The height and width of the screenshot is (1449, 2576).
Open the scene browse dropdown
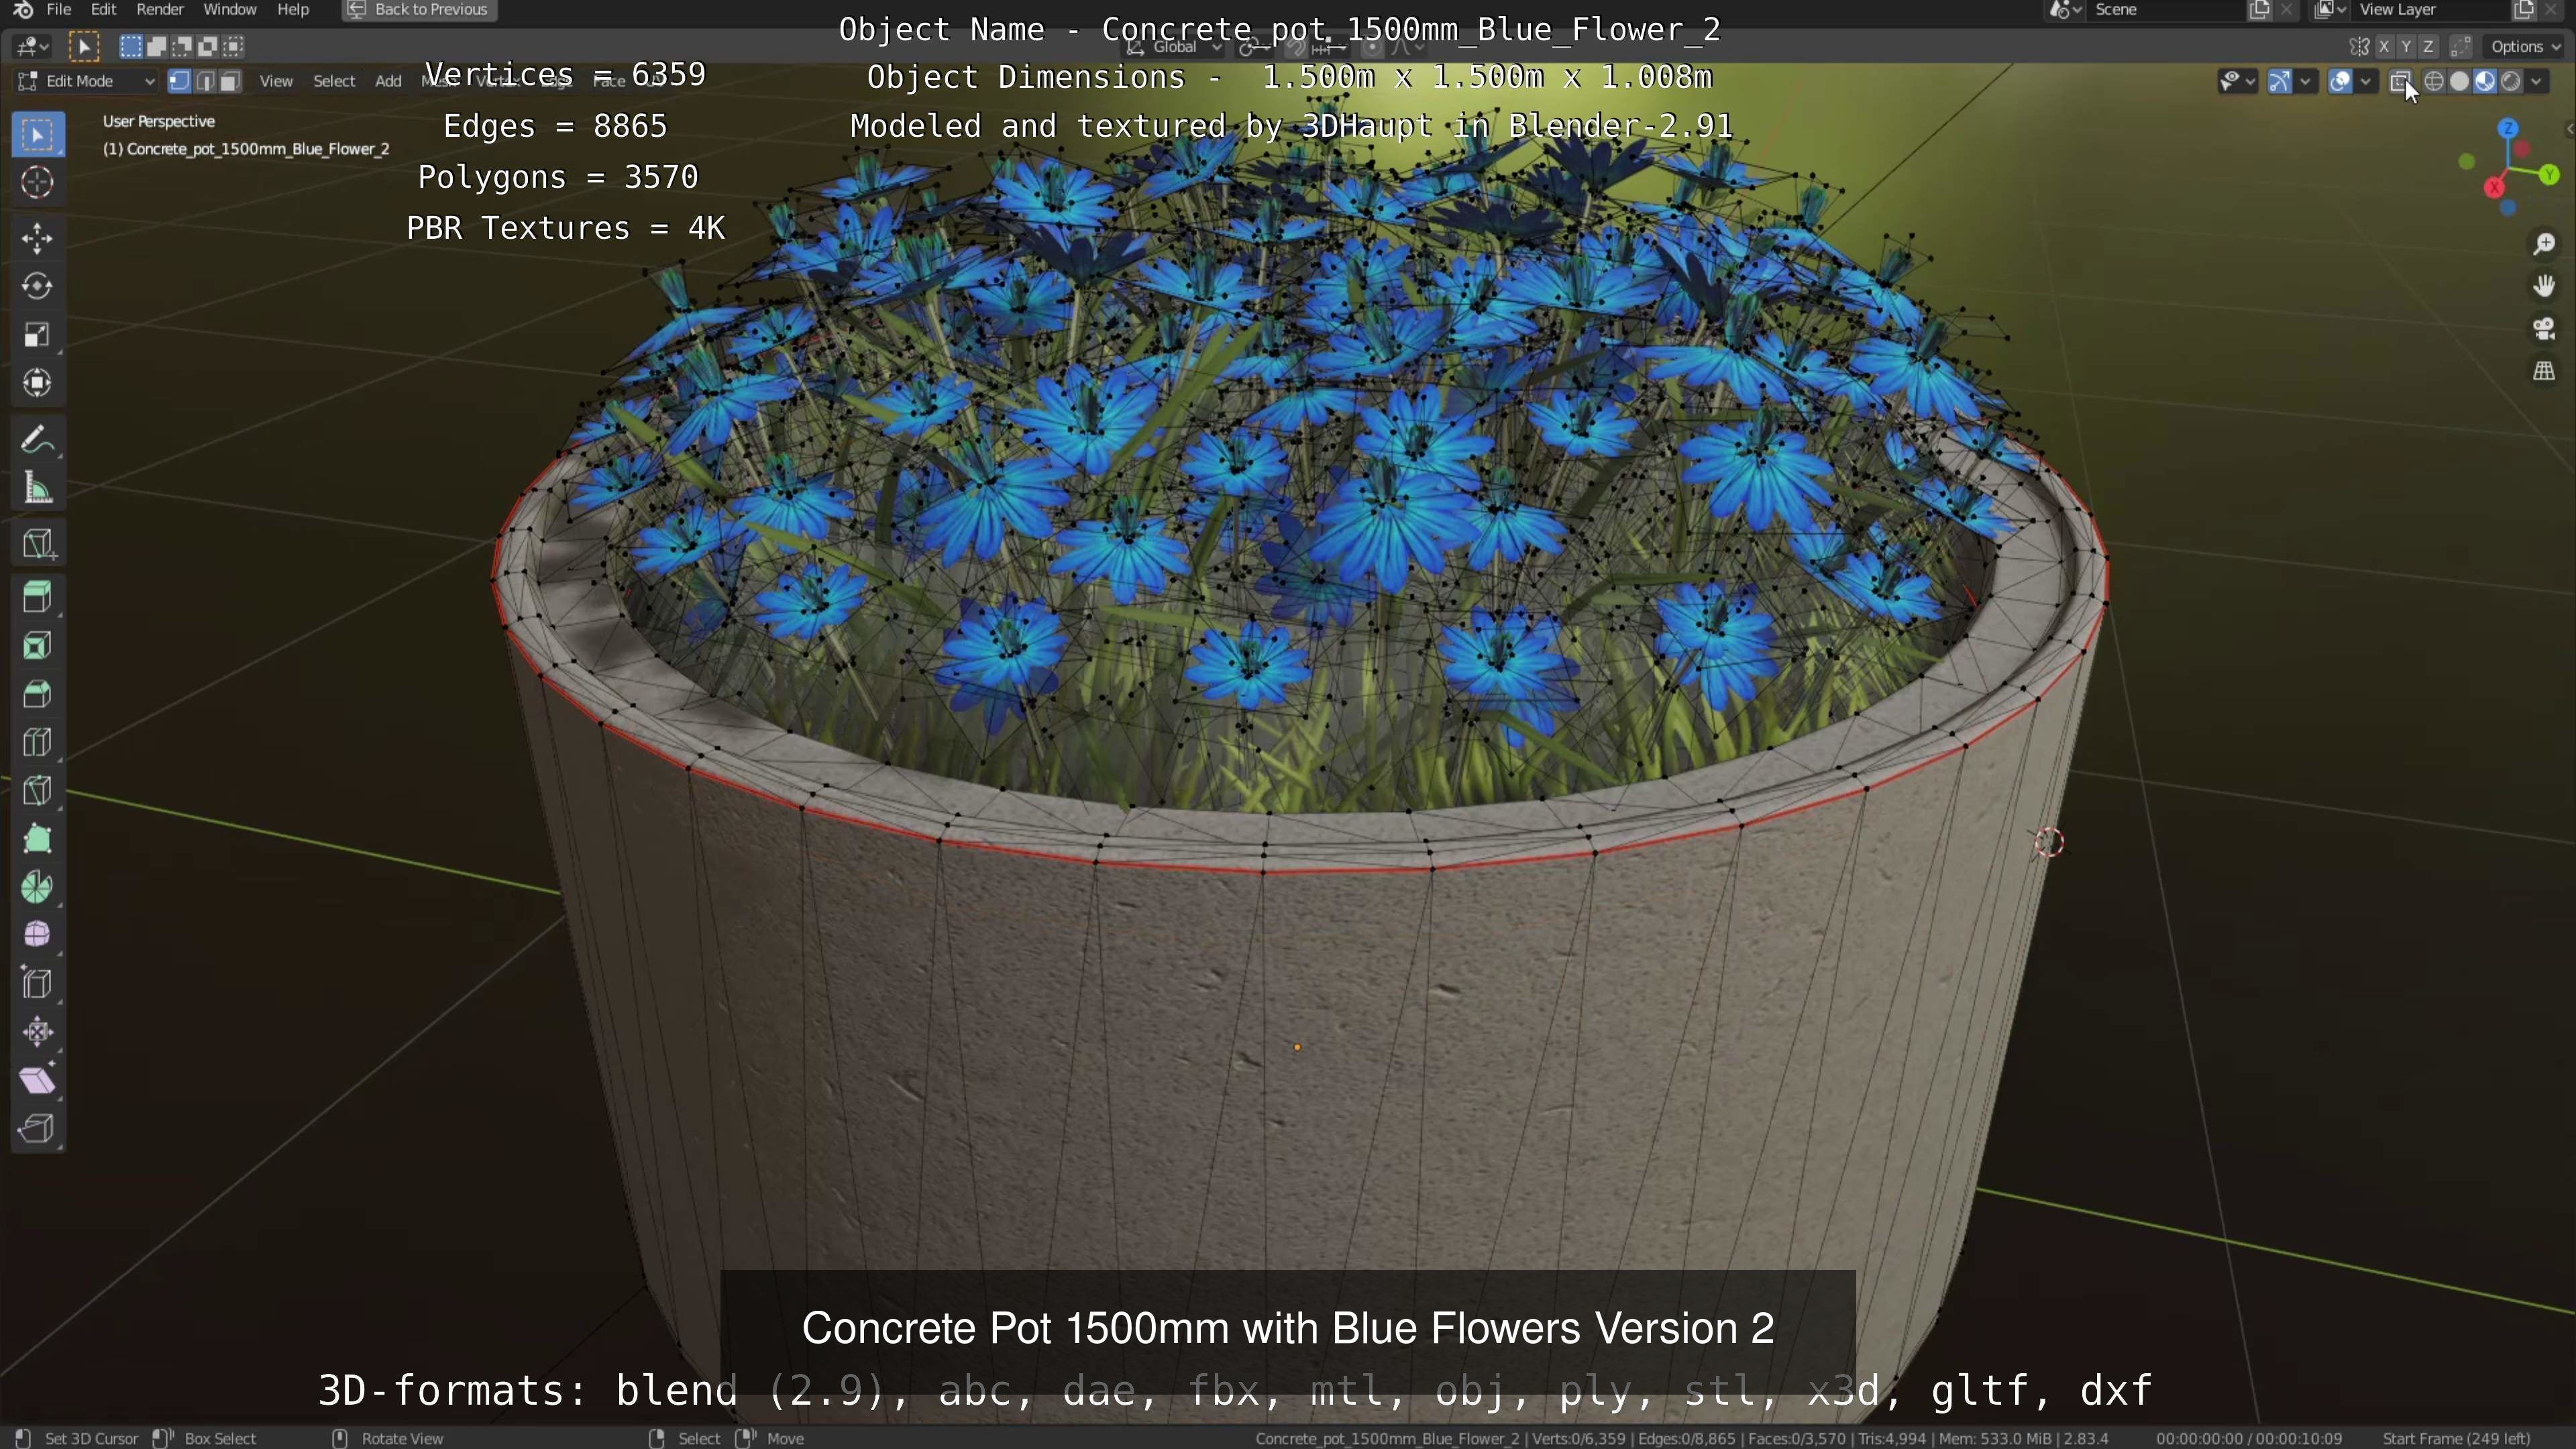pyautogui.click(x=2066, y=10)
